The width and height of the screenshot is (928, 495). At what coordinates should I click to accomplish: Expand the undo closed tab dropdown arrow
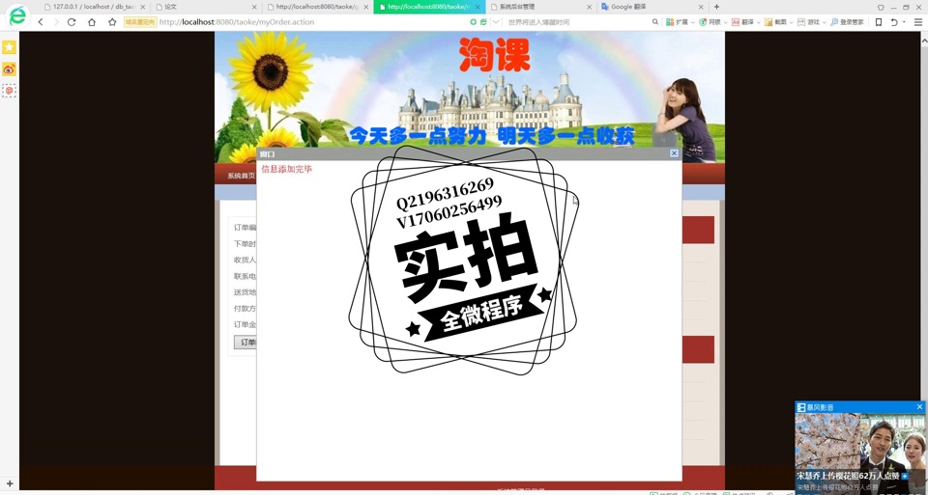point(904,22)
